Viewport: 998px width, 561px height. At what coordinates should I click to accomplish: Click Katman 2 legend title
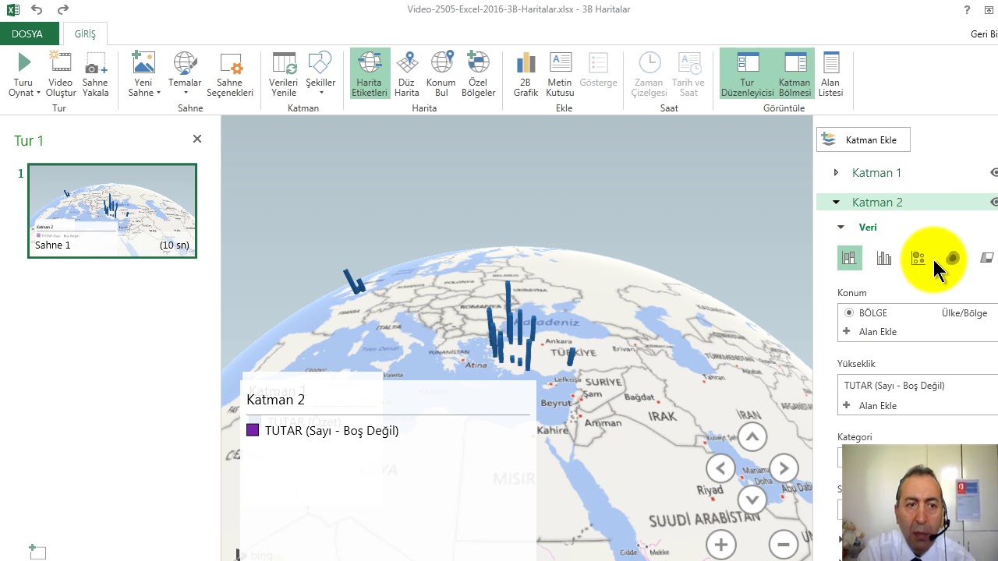pos(275,400)
